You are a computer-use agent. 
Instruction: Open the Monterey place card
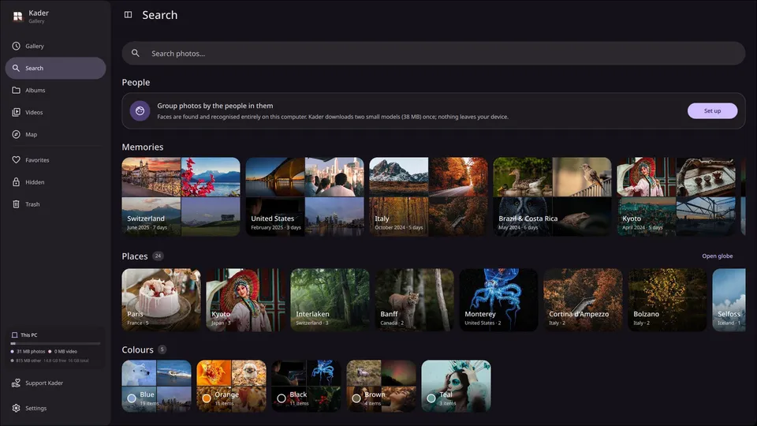pyautogui.click(x=498, y=300)
